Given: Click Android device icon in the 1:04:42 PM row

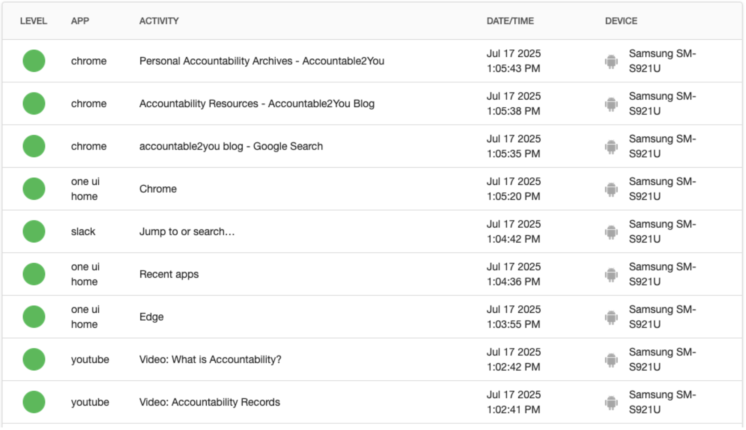Looking at the screenshot, I should [x=611, y=232].
